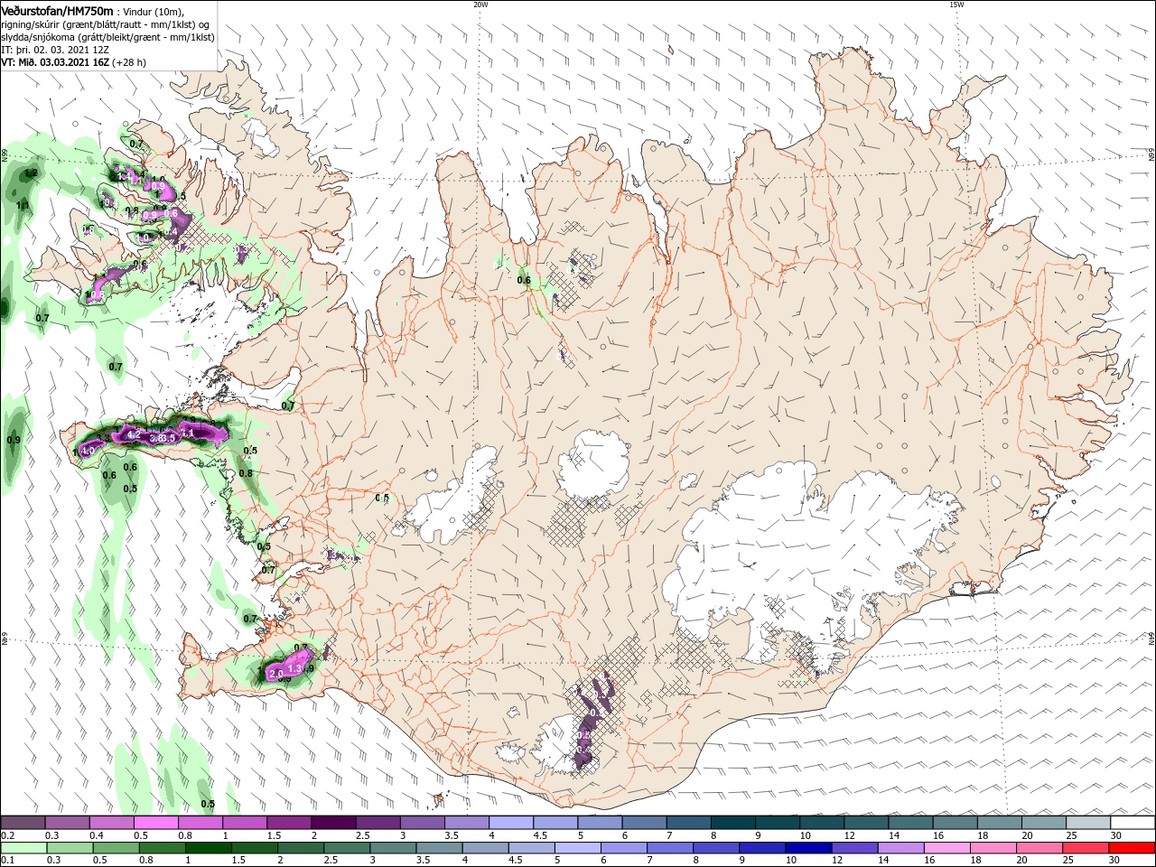This screenshot has width=1156, height=867.
Task: Click the '1.2' precipitation value on the map
Action: (x=31, y=172)
